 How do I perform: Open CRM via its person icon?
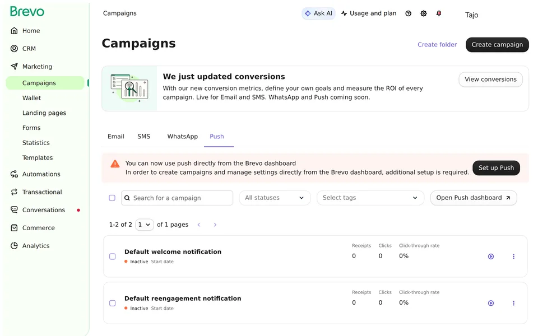tap(14, 49)
